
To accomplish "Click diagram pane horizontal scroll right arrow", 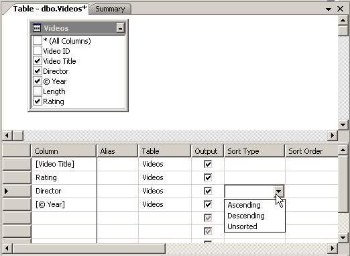I will pos(333,136).
